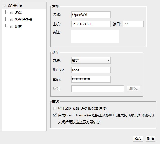Click the 取消 button
This screenshot has width=160, height=144.
tap(151, 139)
